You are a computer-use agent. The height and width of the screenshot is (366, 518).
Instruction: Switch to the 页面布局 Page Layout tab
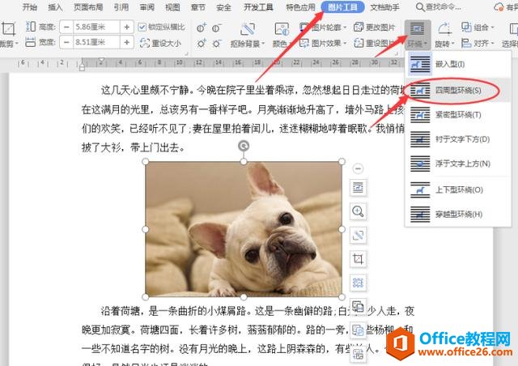pos(88,7)
